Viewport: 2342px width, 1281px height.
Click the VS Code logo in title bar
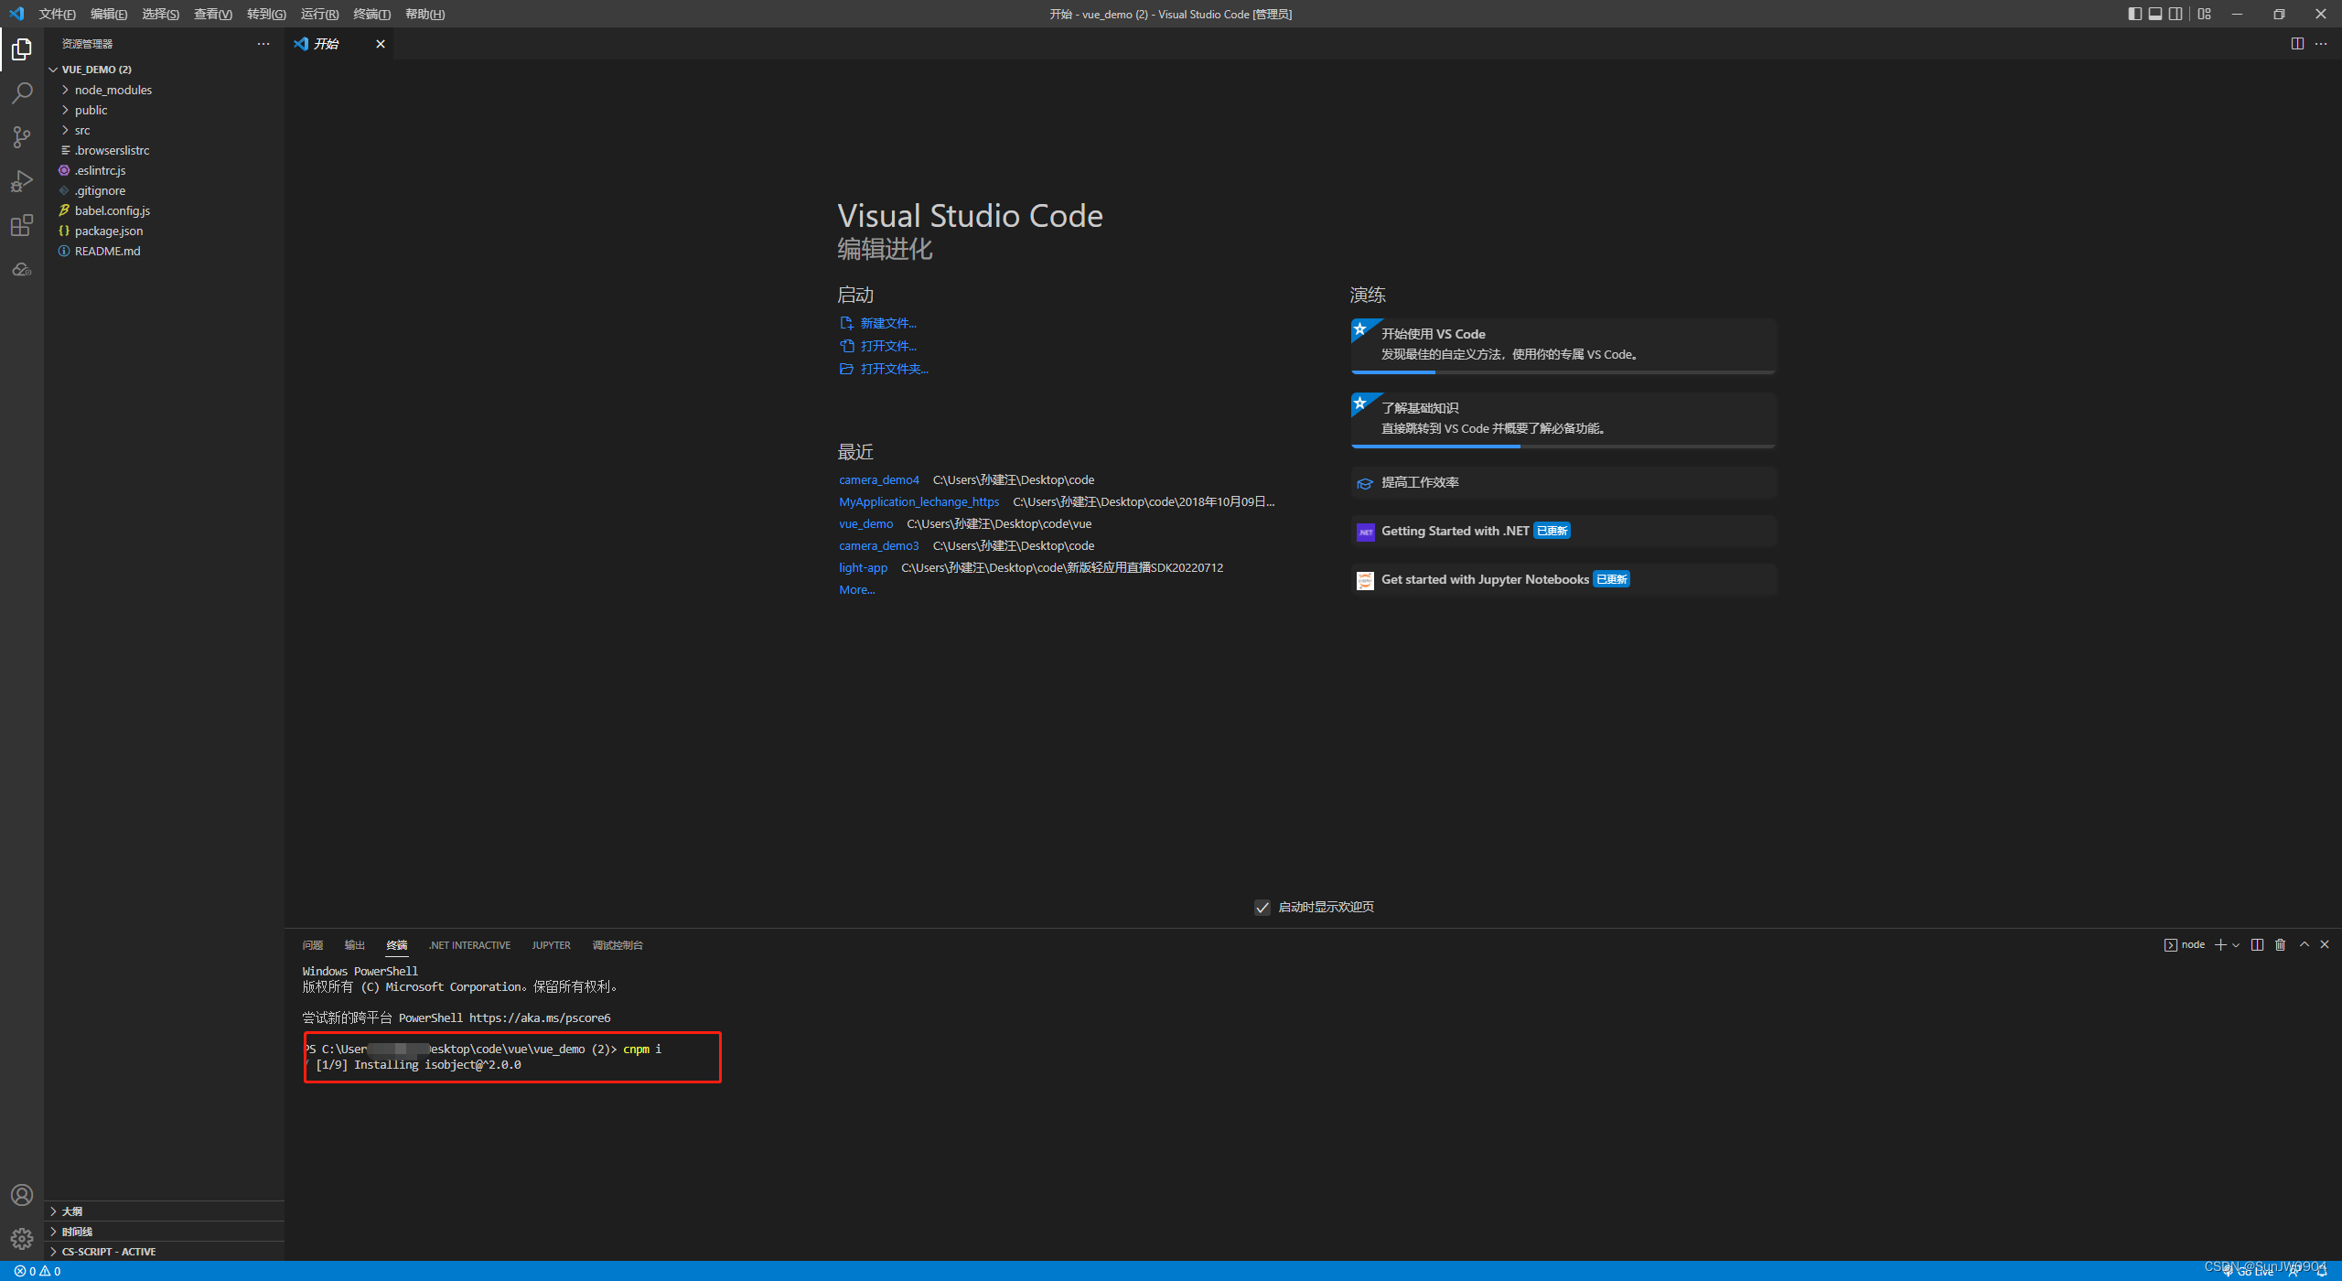[16, 14]
